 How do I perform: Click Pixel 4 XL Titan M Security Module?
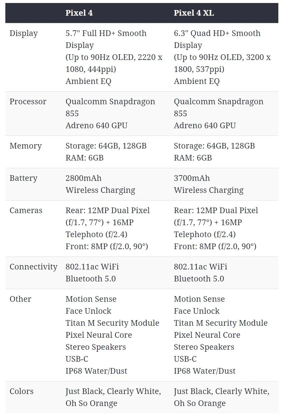coord(221,323)
